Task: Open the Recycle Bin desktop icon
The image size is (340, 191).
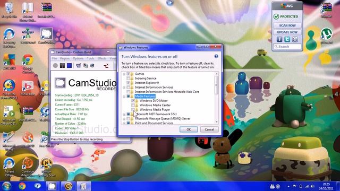Action: pyautogui.click(x=9, y=10)
